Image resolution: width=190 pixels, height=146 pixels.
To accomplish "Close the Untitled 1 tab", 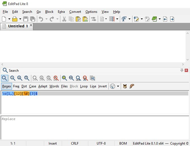I will [x=31, y=25].
